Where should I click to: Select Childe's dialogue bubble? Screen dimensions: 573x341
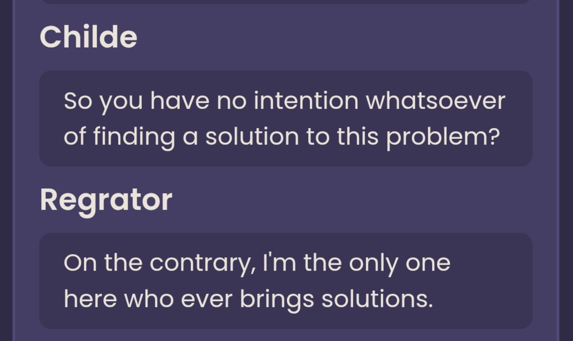tap(286, 118)
